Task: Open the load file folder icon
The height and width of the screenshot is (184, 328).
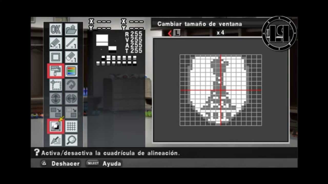Action: click(x=71, y=29)
